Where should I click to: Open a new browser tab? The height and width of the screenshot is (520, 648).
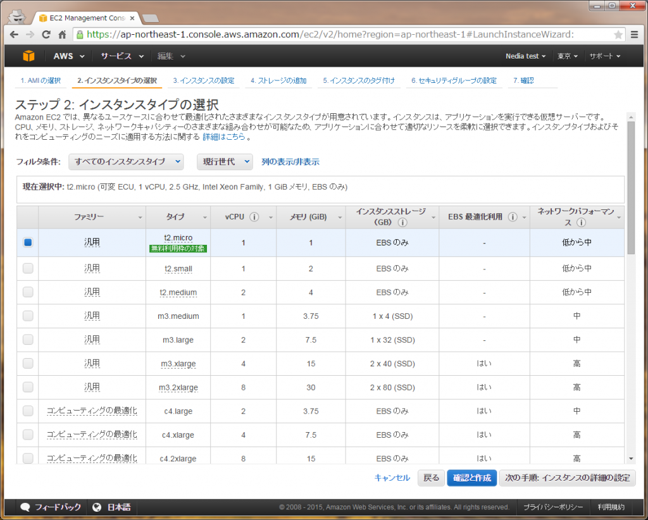pyautogui.click(x=150, y=18)
